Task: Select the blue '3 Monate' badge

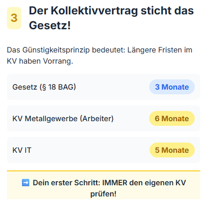Action: 172,87
